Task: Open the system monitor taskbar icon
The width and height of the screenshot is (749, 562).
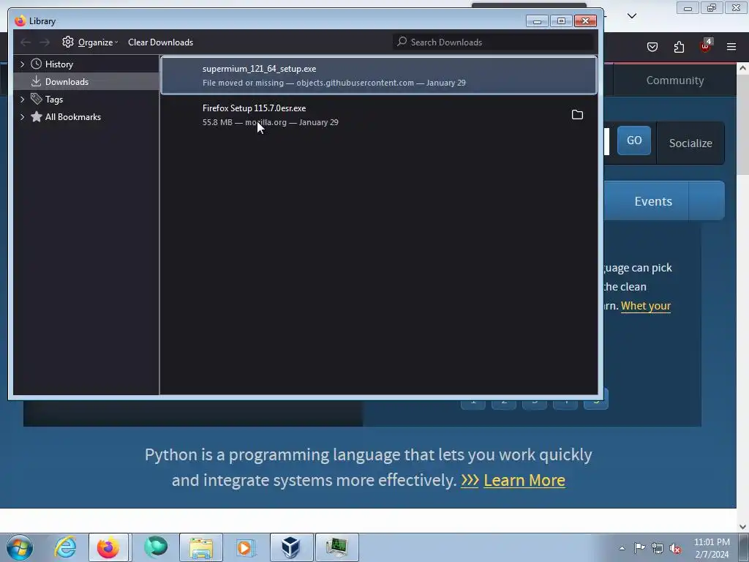Action: 336,547
